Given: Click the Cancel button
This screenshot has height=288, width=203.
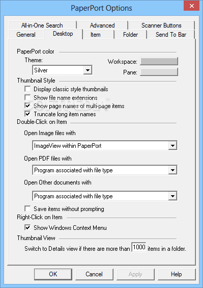Looking at the screenshot, I should pos(94,274).
